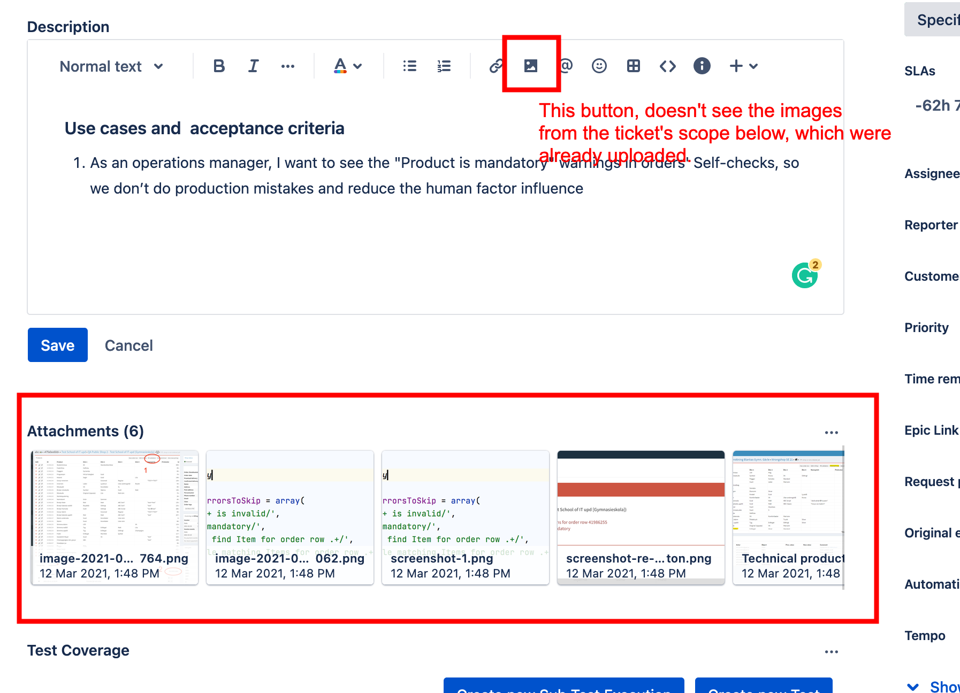Open more formatting options ellipsis

pyautogui.click(x=288, y=66)
